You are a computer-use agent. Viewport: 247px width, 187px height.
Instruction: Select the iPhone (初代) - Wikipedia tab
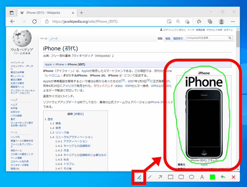point(47,13)
